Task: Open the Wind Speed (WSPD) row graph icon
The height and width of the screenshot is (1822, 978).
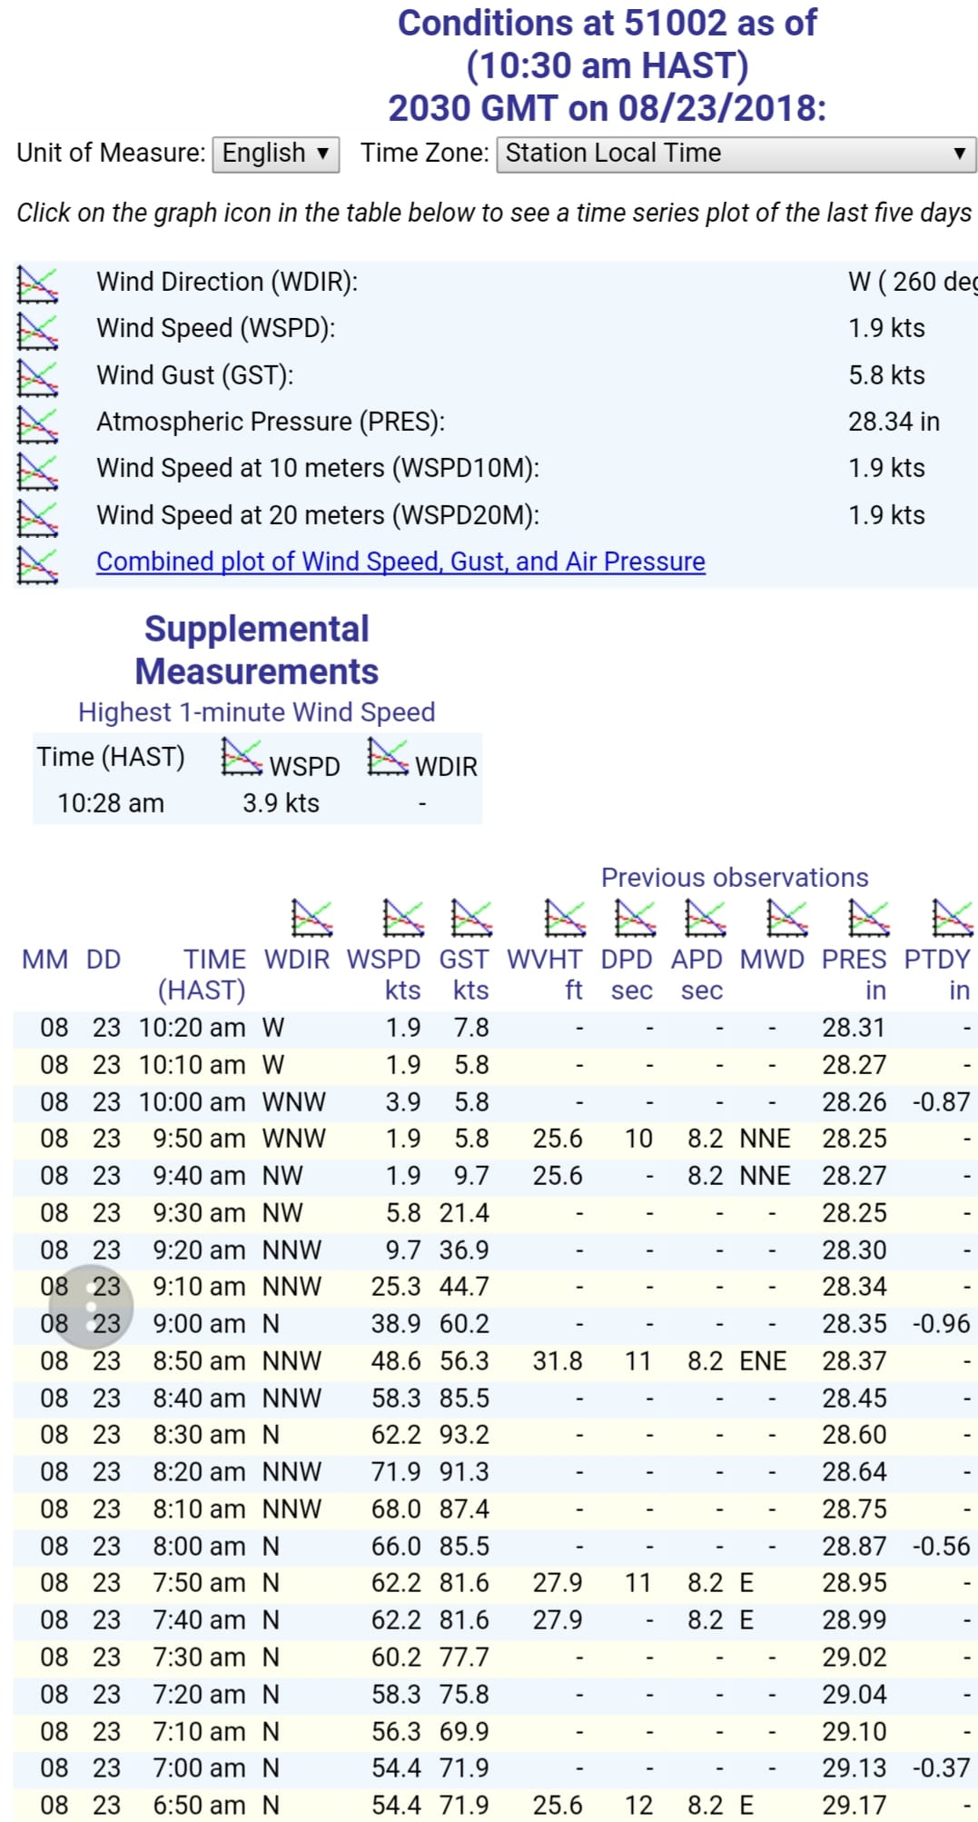Action: 38,331
